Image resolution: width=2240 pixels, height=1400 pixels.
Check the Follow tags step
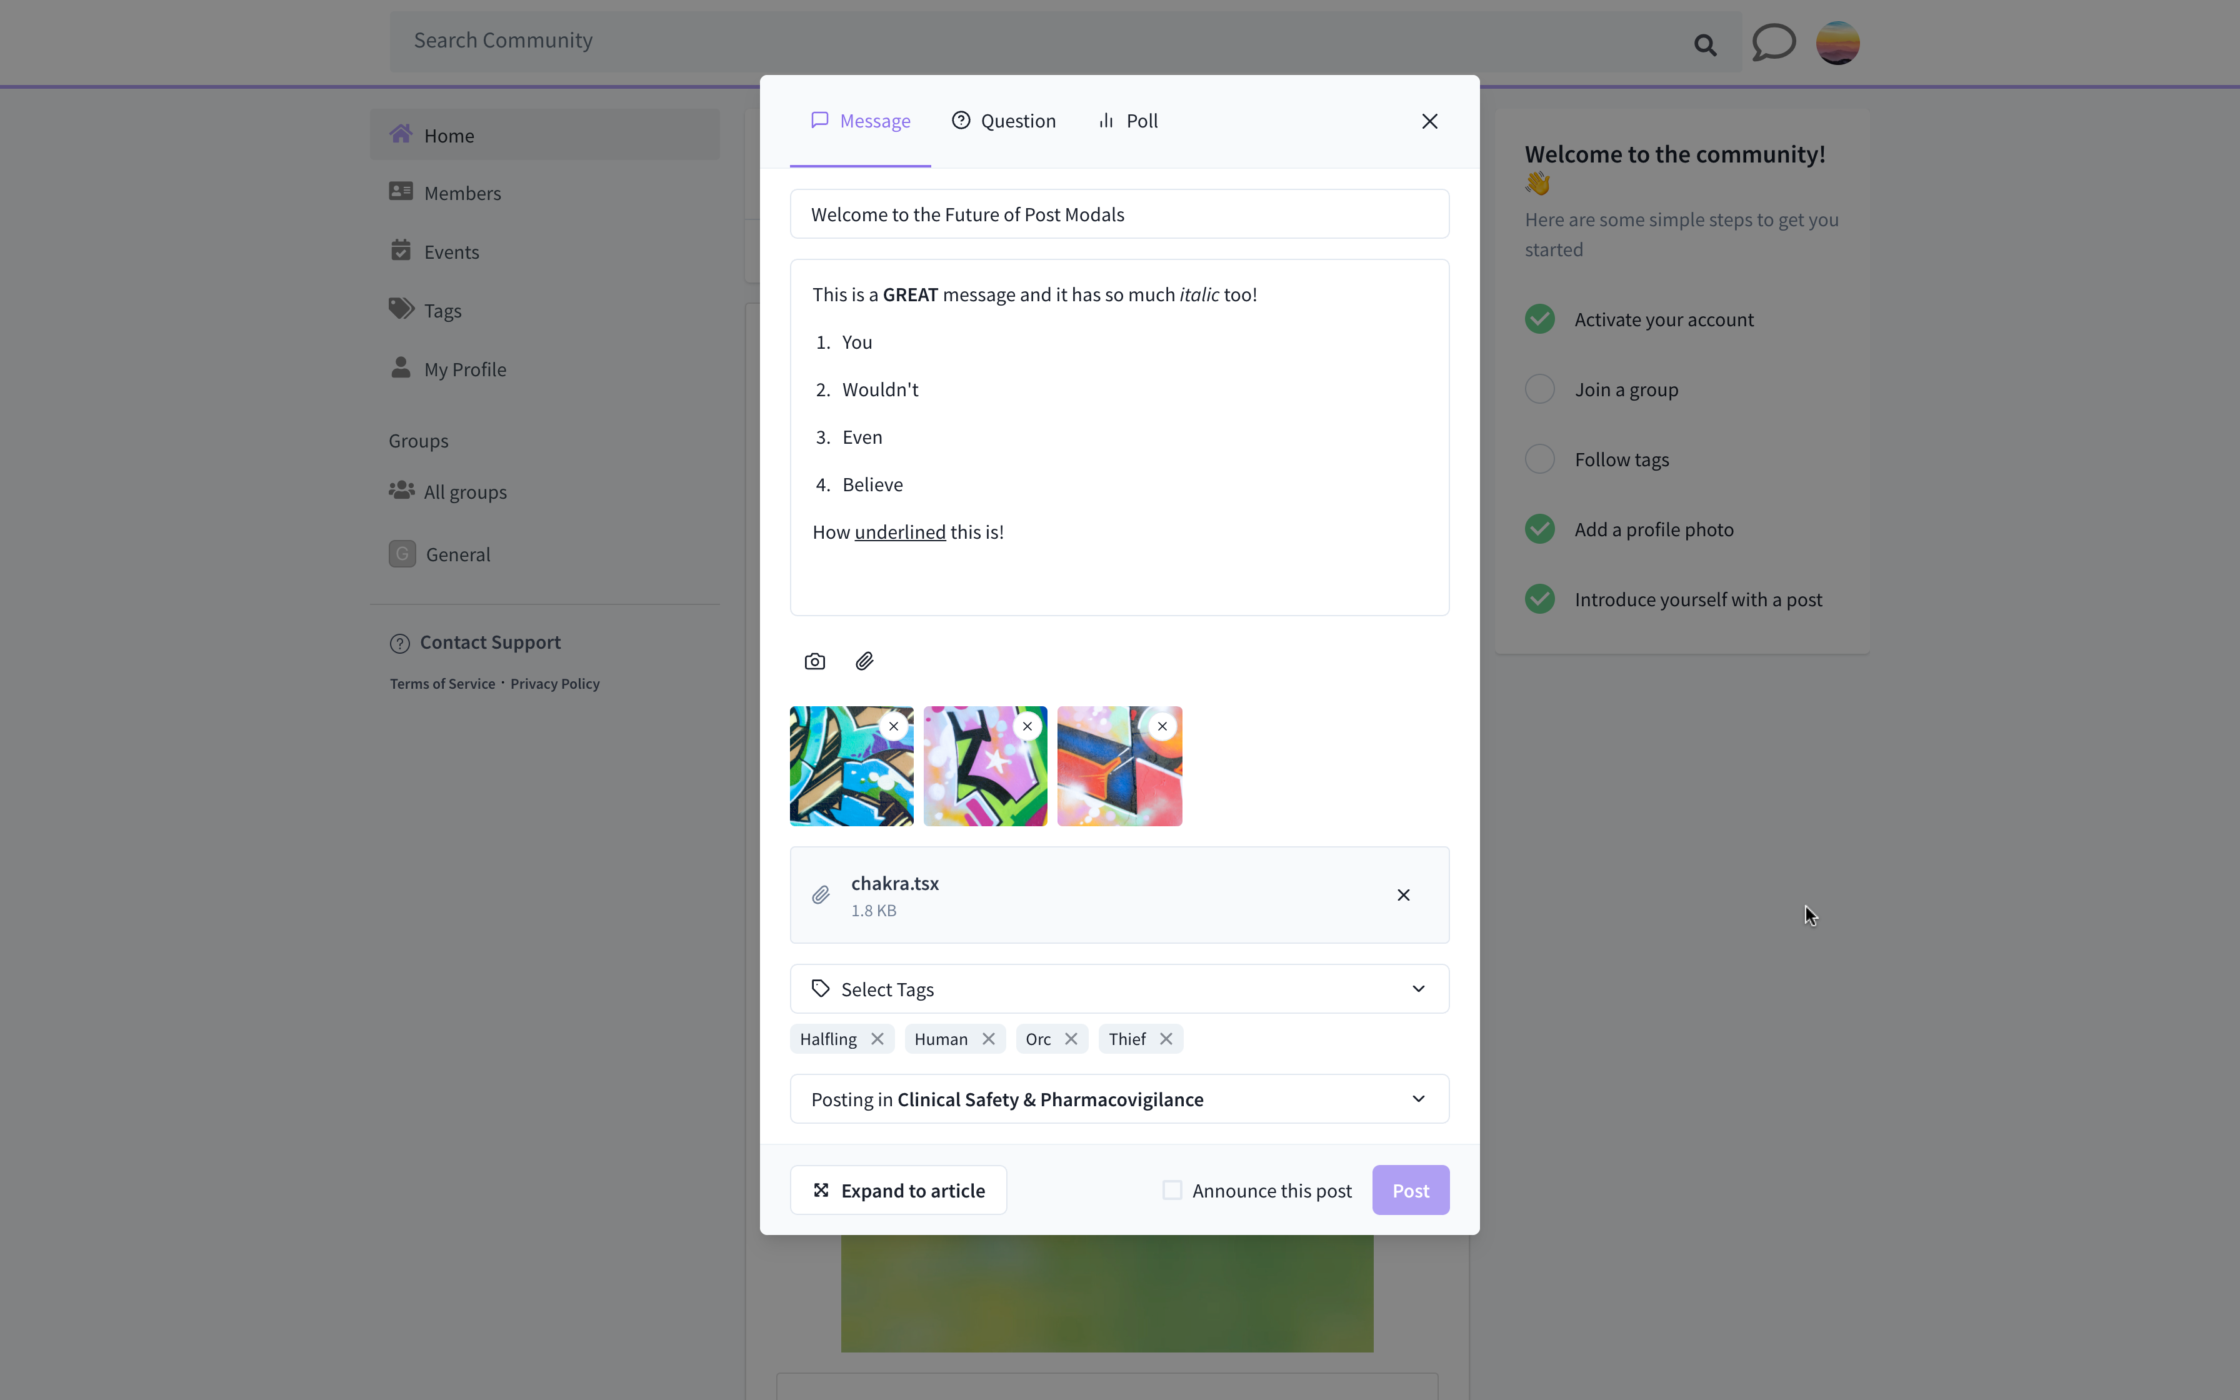pyautogui.click(x=1539, y=458)
